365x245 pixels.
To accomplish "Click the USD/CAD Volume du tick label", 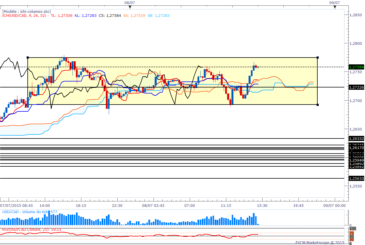I will click(30, 212).
